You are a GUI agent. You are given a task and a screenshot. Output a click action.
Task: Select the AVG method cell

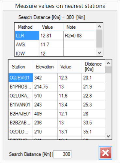click(27, 44)
